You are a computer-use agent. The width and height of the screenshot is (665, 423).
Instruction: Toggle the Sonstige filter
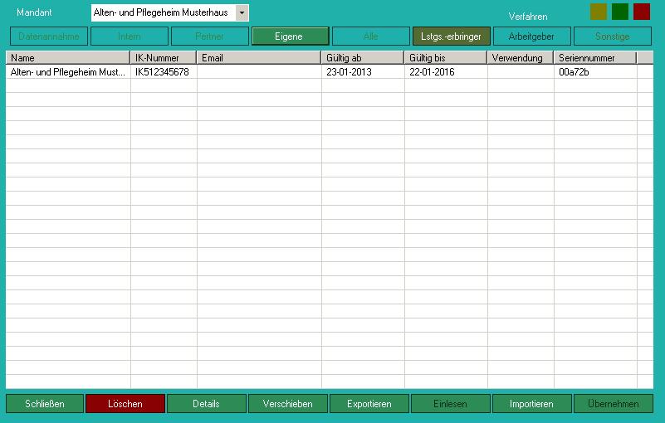(x=613, y=36)
